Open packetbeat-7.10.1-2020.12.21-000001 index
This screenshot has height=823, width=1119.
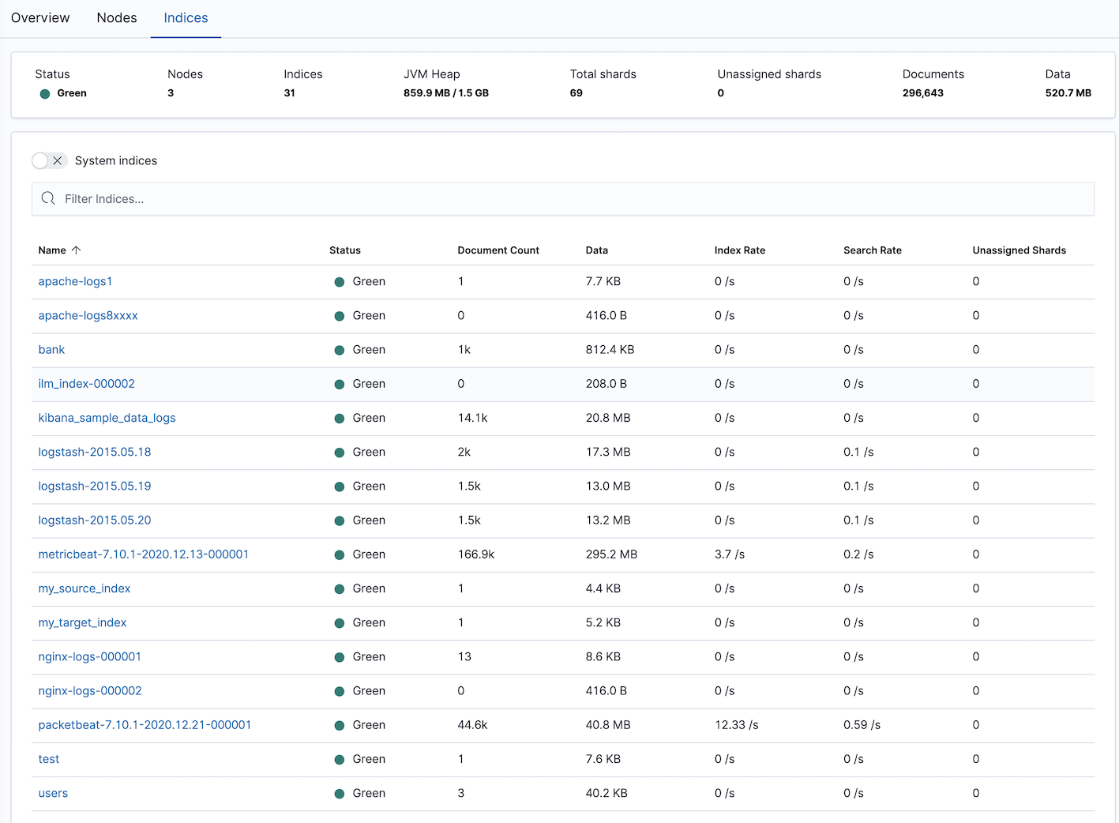(x=145, y=724)
